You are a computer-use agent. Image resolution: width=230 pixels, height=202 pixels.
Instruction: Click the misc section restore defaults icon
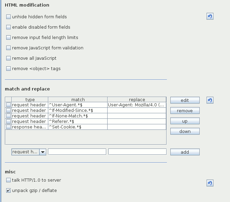210,183
